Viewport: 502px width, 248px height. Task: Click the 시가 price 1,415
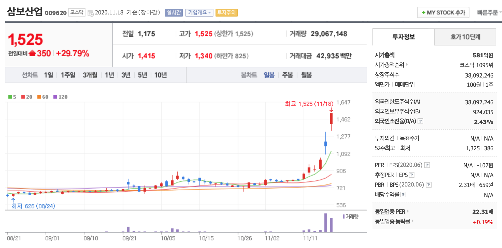tap(146, 56)
